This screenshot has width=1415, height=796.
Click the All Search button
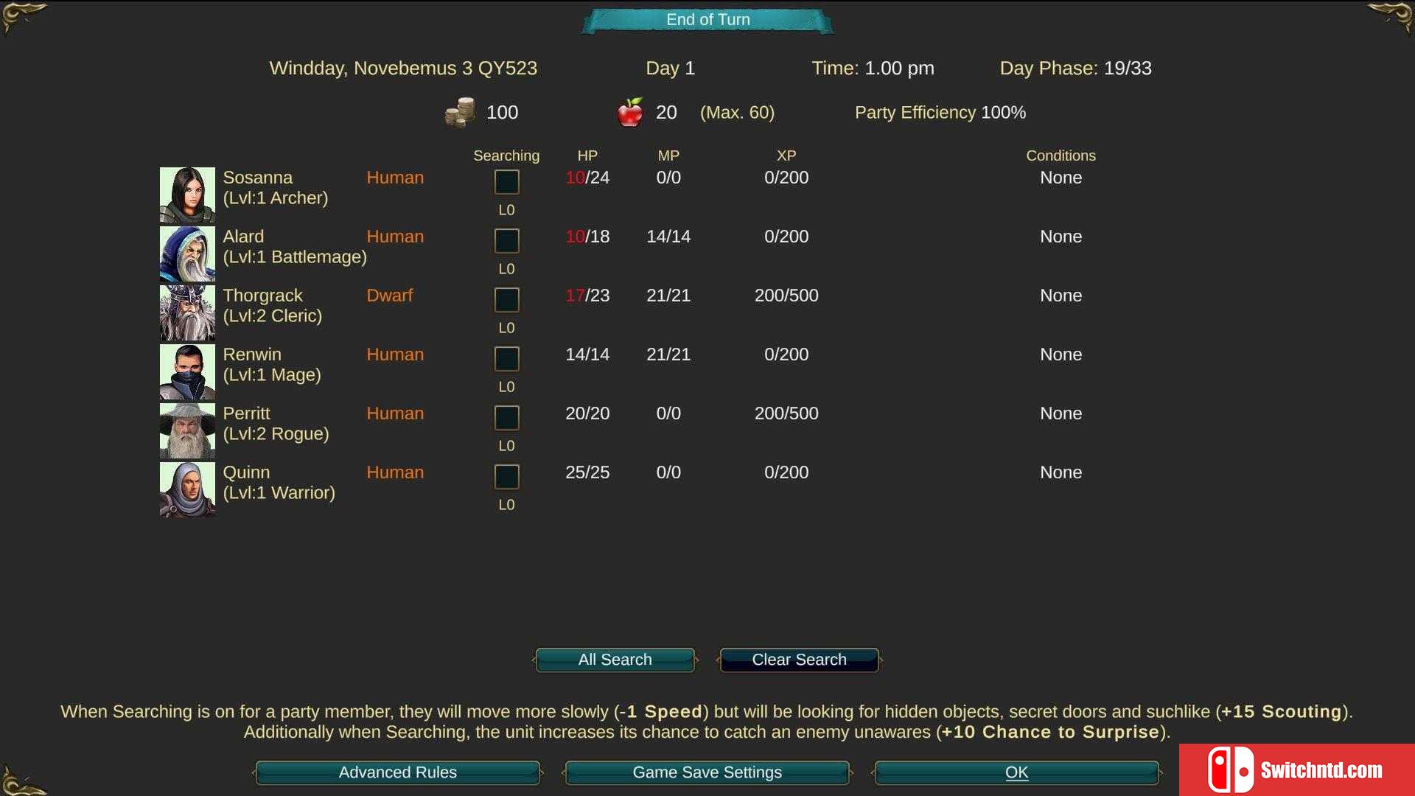[614, 660]
